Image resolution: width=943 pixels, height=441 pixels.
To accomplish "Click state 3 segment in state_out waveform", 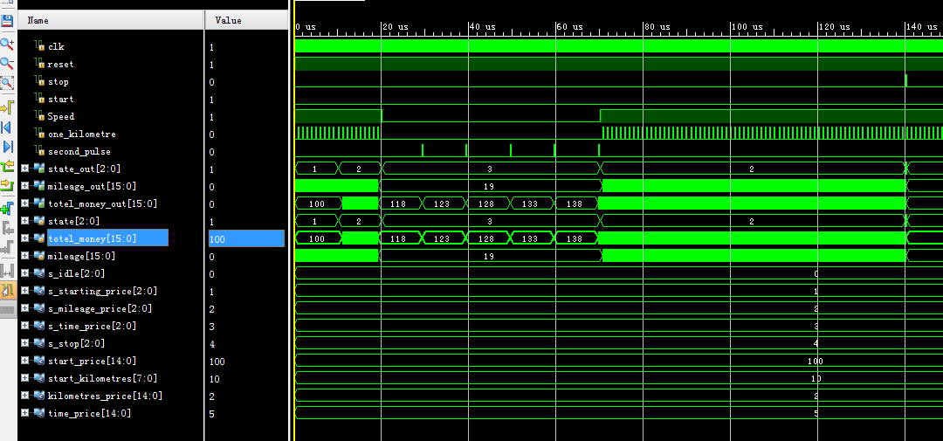I will [490, 169].
